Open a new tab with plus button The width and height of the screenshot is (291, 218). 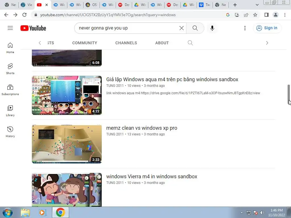(235, 5)
